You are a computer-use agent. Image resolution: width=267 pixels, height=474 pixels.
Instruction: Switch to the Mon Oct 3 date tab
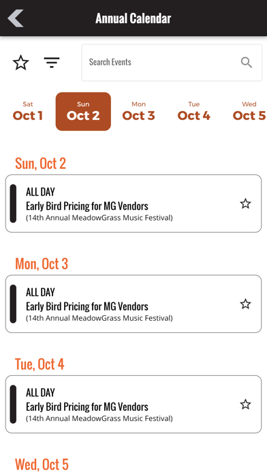click(x=138, y=112)
